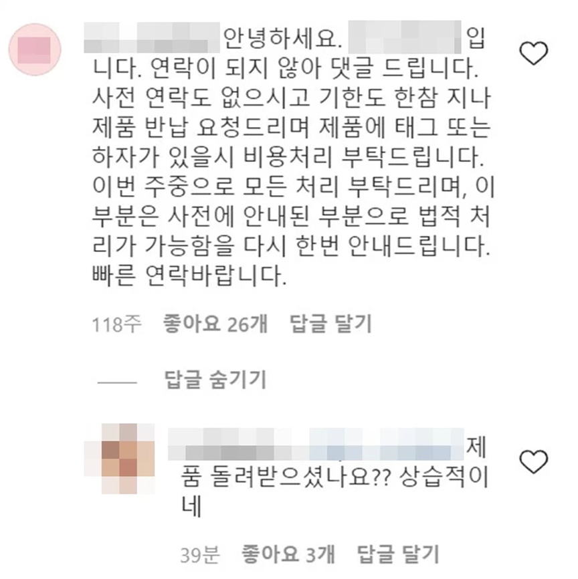Open the blue blurred mention in the reply
578x579 pixels.
click(x=387, y=444)
